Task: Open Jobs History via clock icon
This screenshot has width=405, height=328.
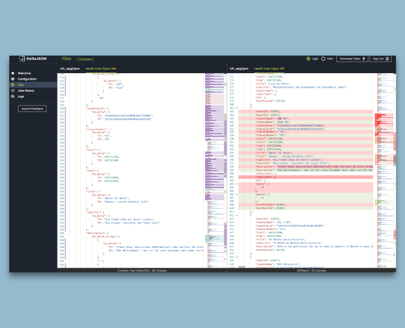Action: (13, 91)
